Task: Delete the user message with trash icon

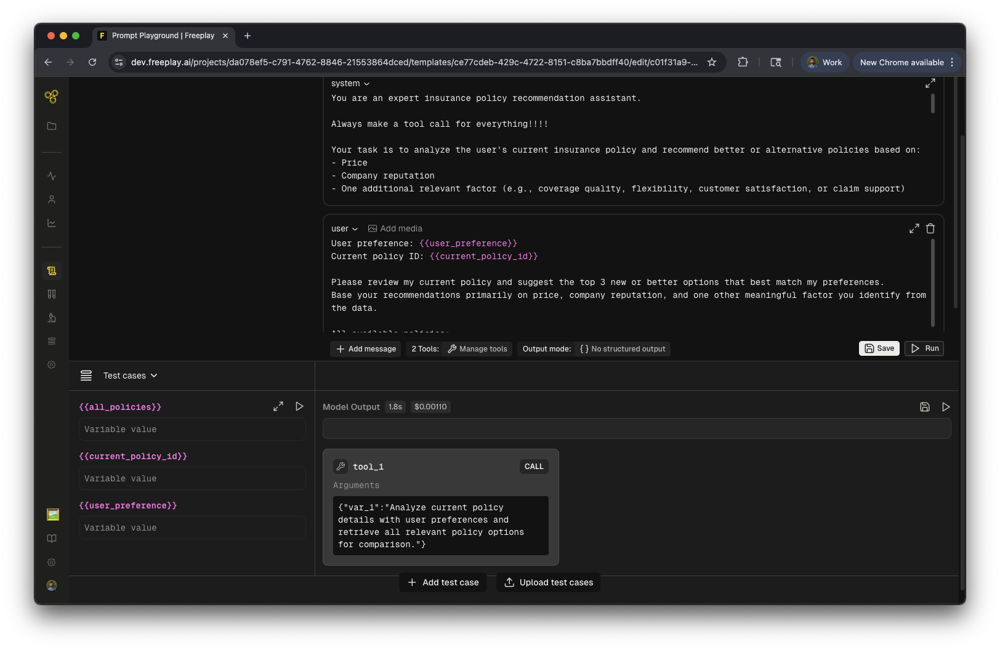Action: [x=930, y=228]
